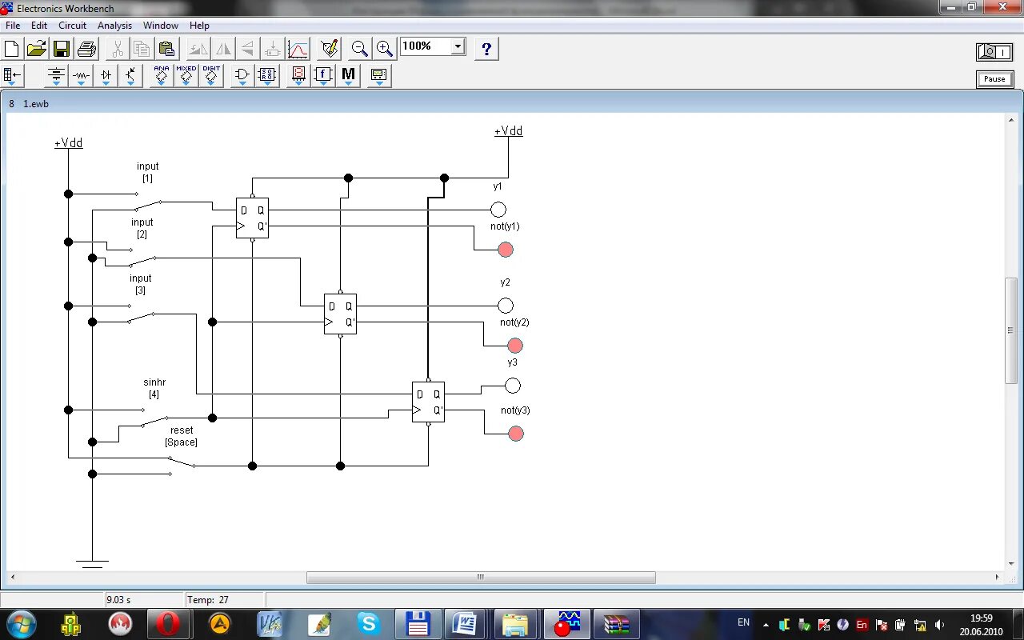The height and width of the screenshot is (640, 1024).
Task: Open the Transistors parts bin
Action: [x=130, y=76]
